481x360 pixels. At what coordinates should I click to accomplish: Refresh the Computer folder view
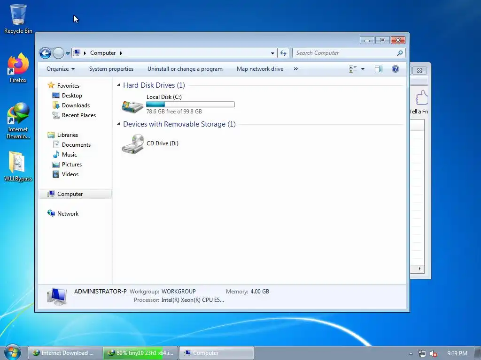pyautogui.click(x=283, y=53)
